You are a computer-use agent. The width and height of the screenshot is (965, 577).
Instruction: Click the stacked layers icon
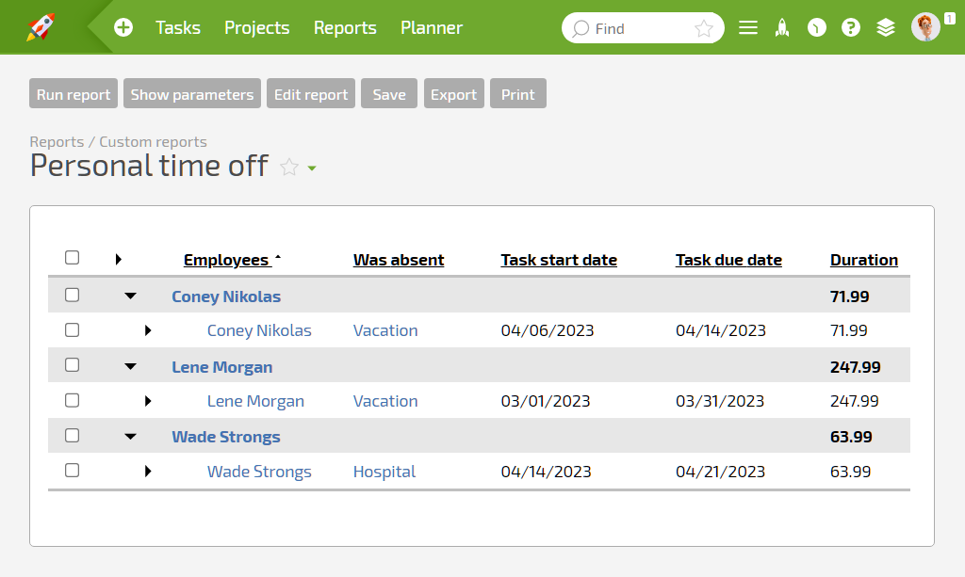pyautogui.click(x=886, y=27)
